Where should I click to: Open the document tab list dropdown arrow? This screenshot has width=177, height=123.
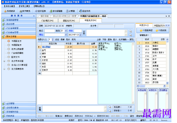(166, 16)
